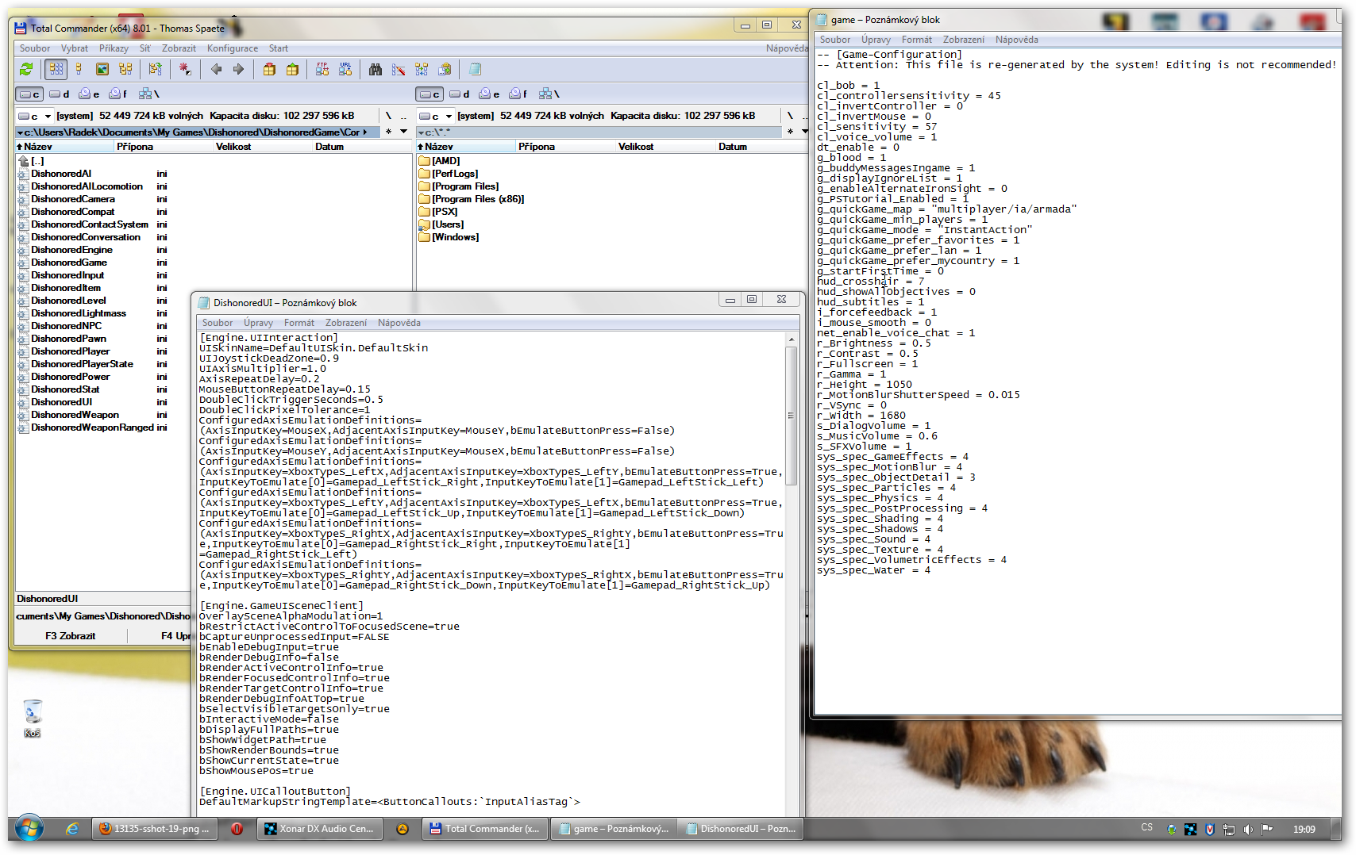Image resolution: width=1356 pixels, height=855 pixels.
Task: Go up via the [..] parent entry
Action: click(32, 161)
